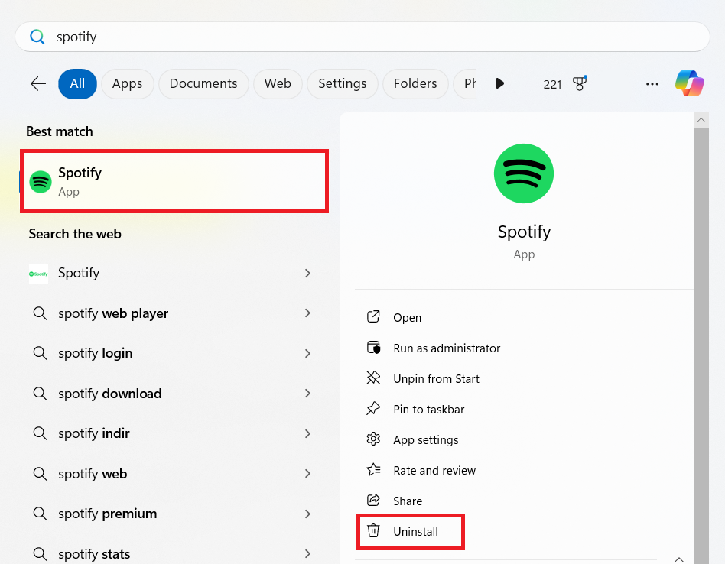Expand the spotify stats suggestion chevron
This screenshot has width=725, height=564.
pyautogui.click(x=307, y=554)
